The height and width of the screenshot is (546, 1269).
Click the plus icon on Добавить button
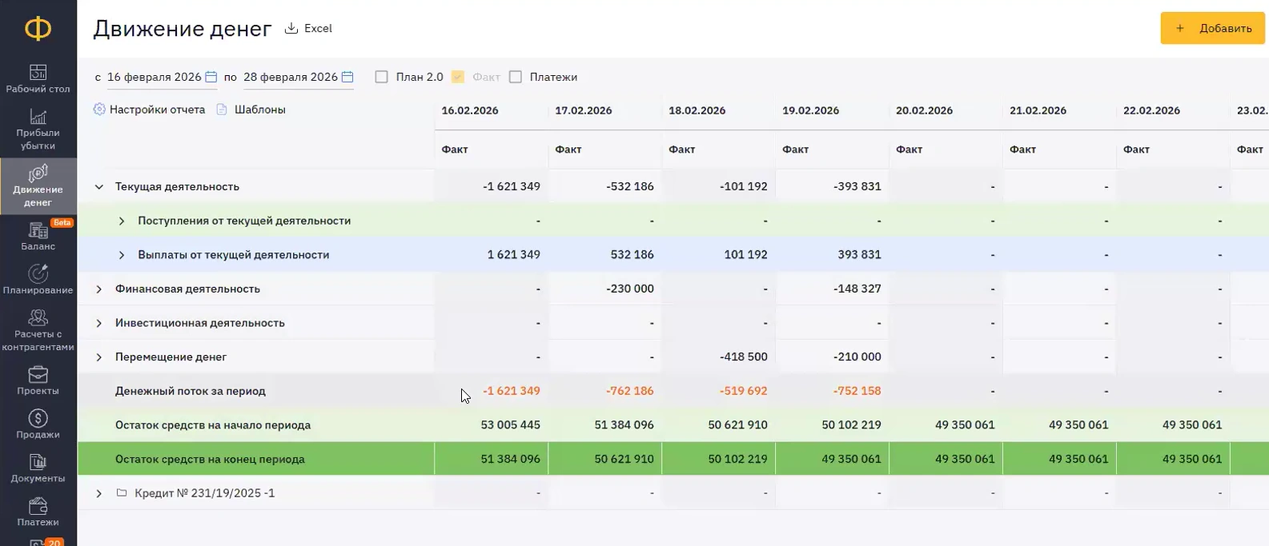[1179, 29]
